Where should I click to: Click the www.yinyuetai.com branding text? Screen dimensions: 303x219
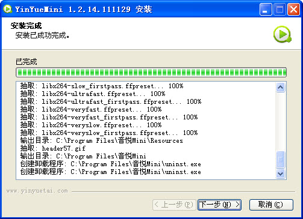pos(37,191)
